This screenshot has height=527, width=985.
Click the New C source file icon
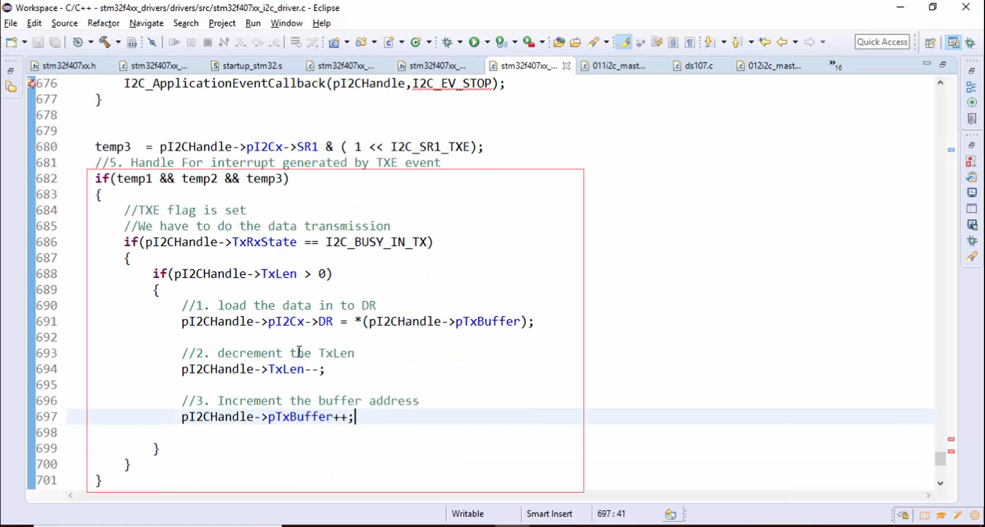[389, 42]
